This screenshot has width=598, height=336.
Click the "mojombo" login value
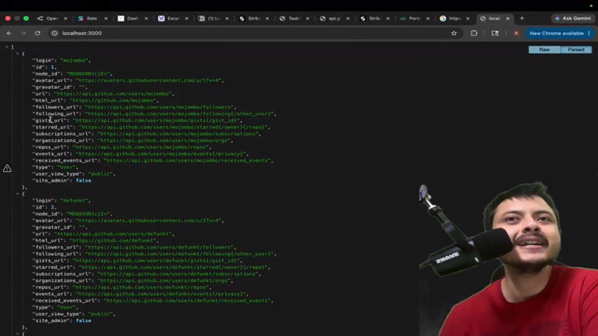tap(75, 60)
